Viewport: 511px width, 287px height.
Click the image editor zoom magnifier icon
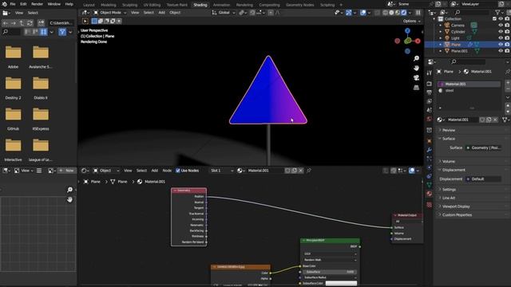pyautogui.click(x=69, y=190)
